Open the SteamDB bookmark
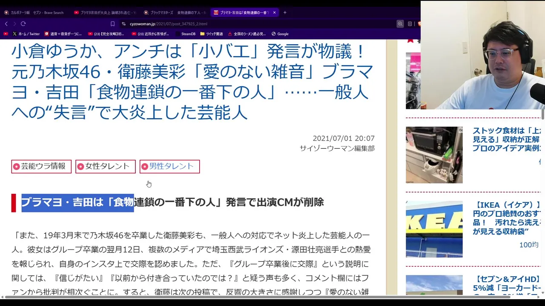 185,34
